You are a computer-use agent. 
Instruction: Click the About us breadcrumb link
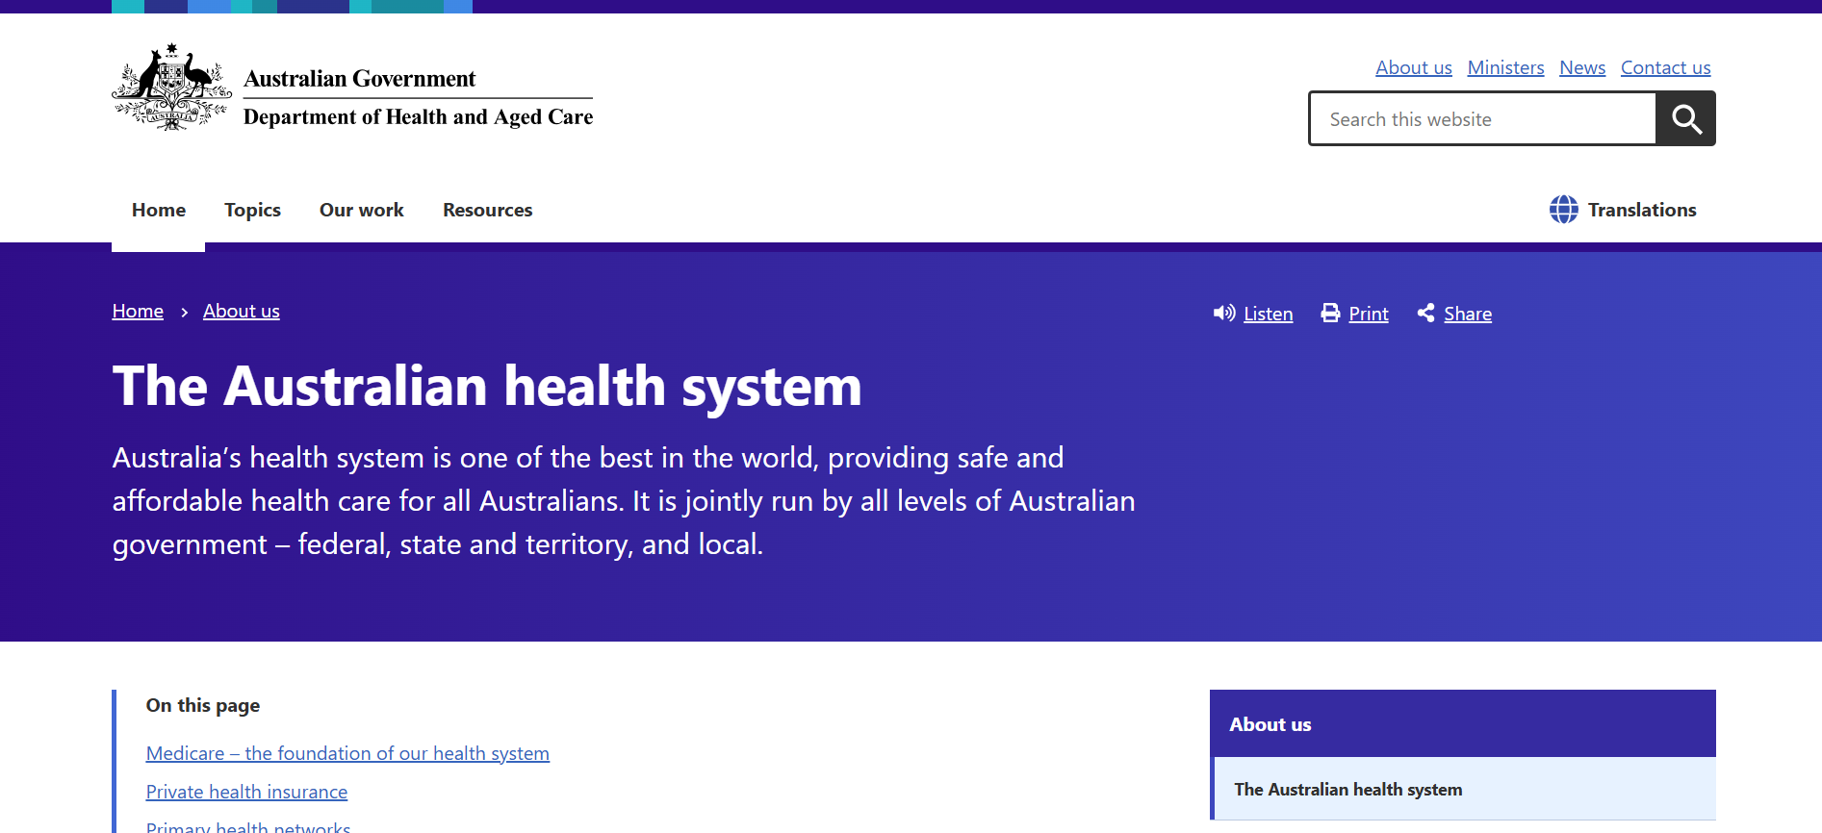241,312
